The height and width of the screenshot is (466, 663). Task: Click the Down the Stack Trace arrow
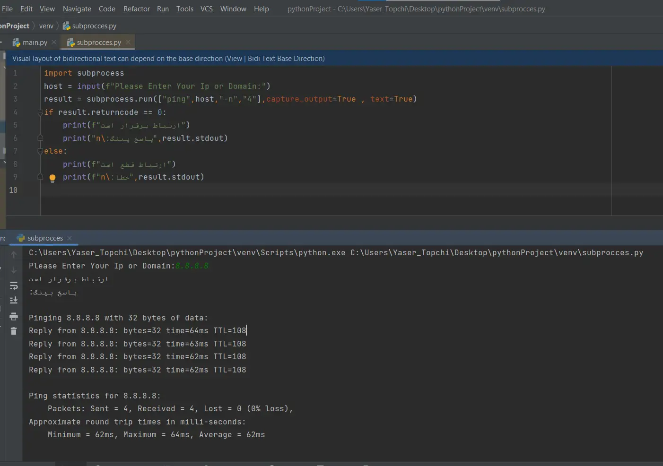[x=14, y=270]
